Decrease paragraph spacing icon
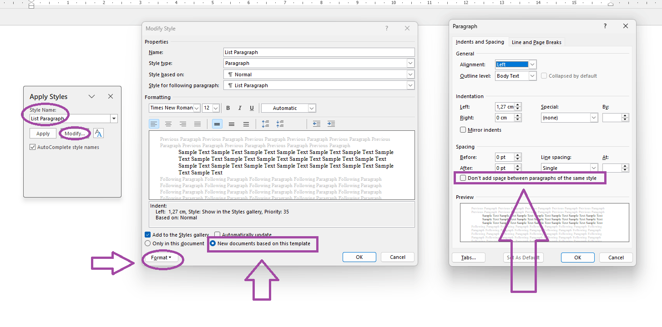Screen dimensions: 662x327 (280, 124)
